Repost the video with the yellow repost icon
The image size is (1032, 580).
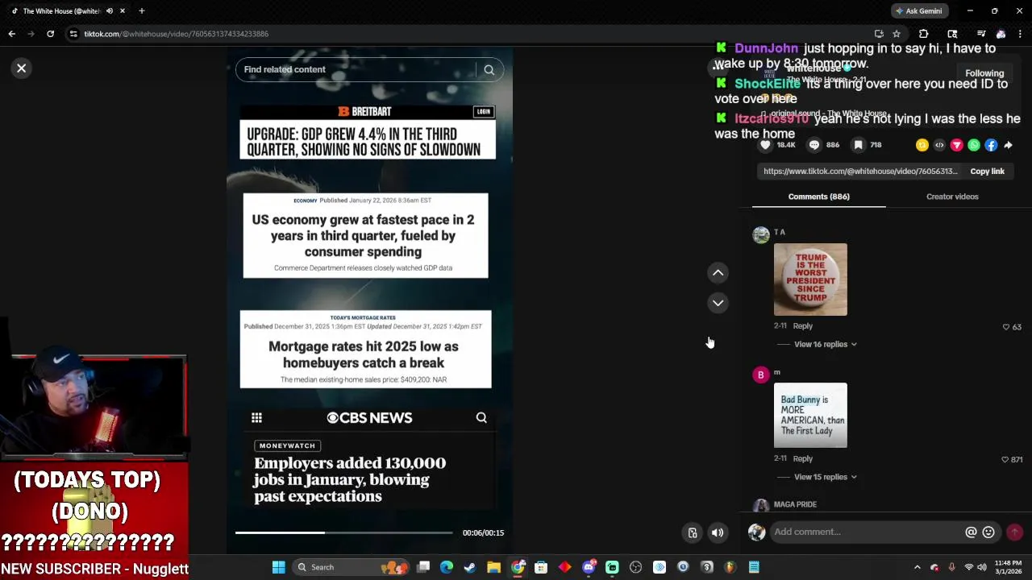[922, 145]
